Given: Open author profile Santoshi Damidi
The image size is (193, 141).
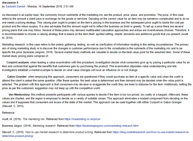Looking at the screenshot, I should [x=15, y=7].
